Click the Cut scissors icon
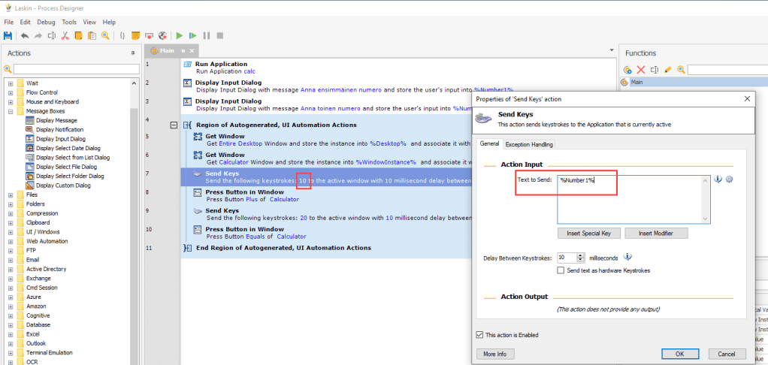This screenshot has width=768, height=365. (x=65, y=35)
